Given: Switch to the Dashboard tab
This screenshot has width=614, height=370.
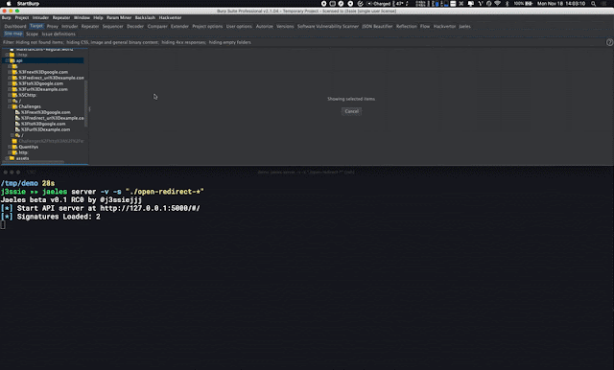Looking at the screenshot, I should coord(15,26).
